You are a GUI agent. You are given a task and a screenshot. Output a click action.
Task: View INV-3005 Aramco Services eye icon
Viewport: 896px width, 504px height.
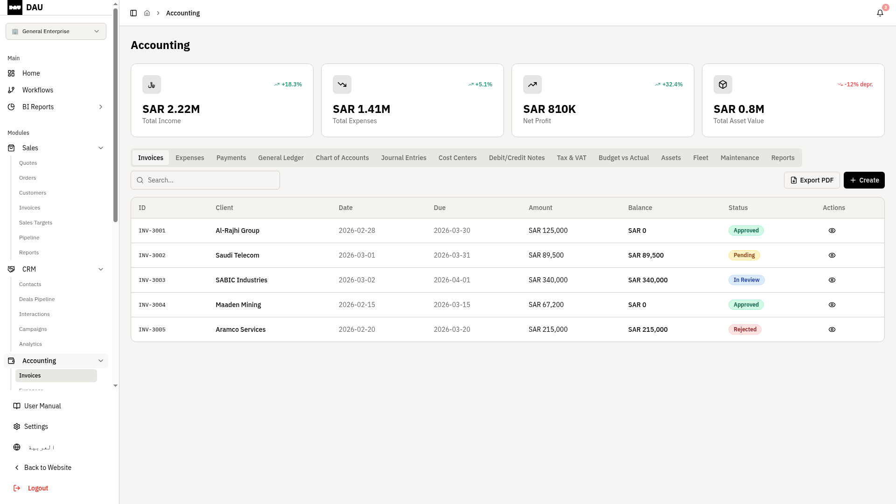(x=832, y=329)
